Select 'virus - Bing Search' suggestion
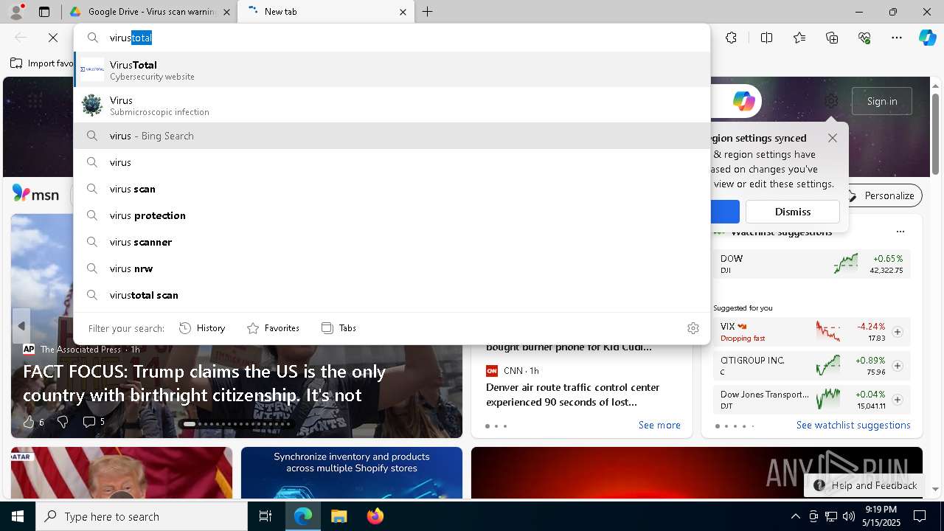This screenshot has height=531, width=944. point(392,136)
